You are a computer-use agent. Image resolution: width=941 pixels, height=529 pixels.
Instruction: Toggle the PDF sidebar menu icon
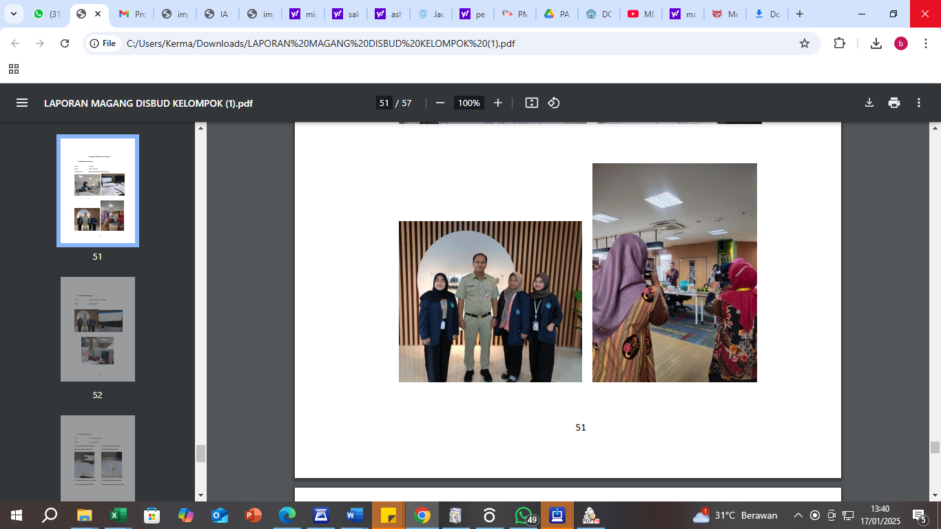(22, 103)
